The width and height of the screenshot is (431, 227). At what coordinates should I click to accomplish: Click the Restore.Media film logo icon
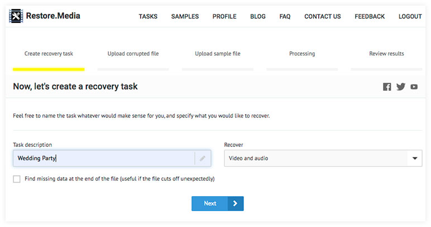16,16
